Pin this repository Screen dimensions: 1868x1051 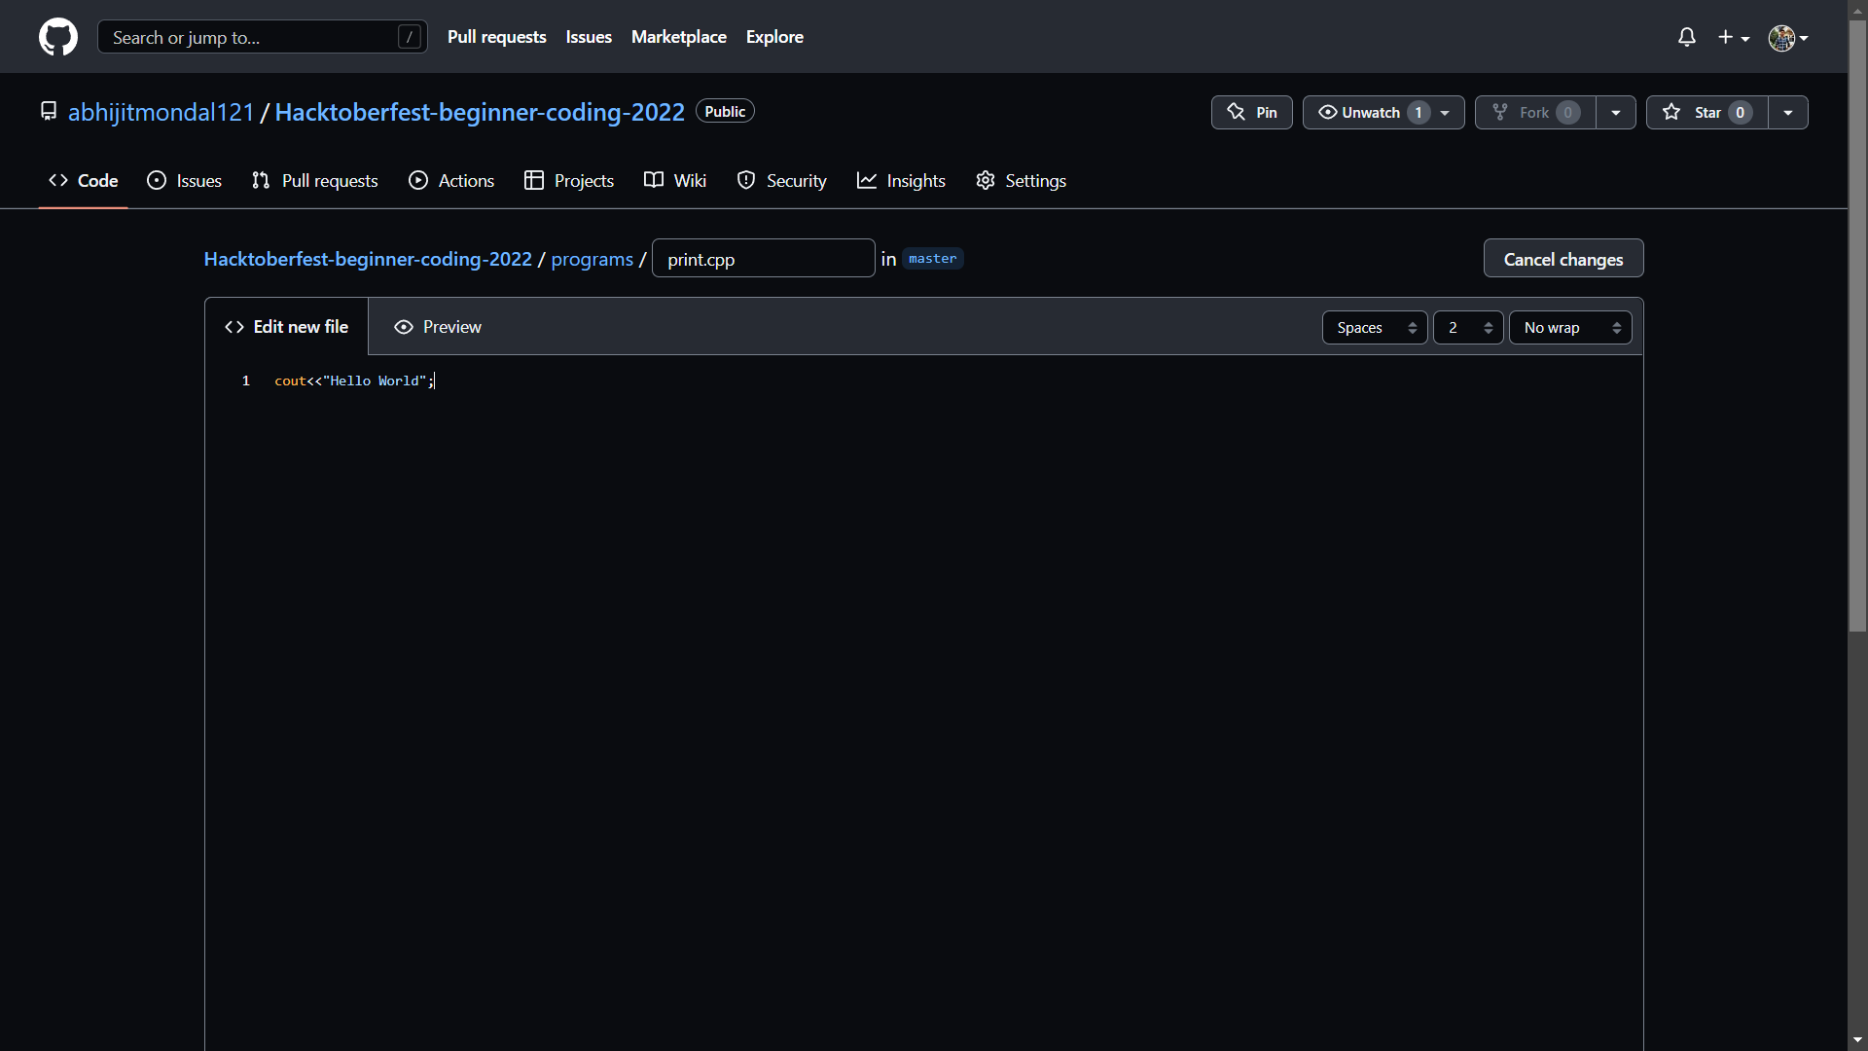click(x=1251, y=112)
